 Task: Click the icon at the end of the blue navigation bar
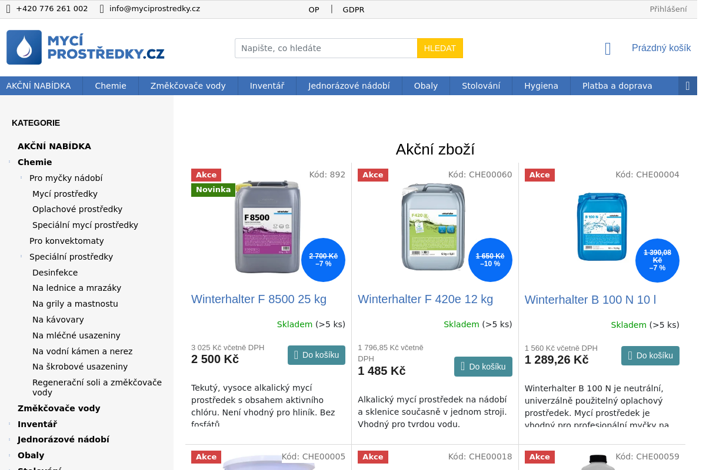point(688,86)
